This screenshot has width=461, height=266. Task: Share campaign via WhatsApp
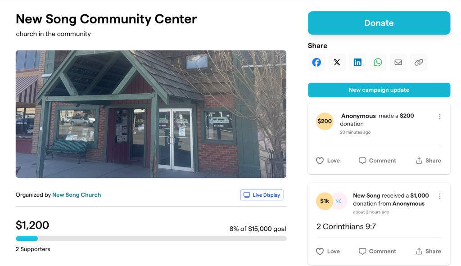tap(378, 62)
